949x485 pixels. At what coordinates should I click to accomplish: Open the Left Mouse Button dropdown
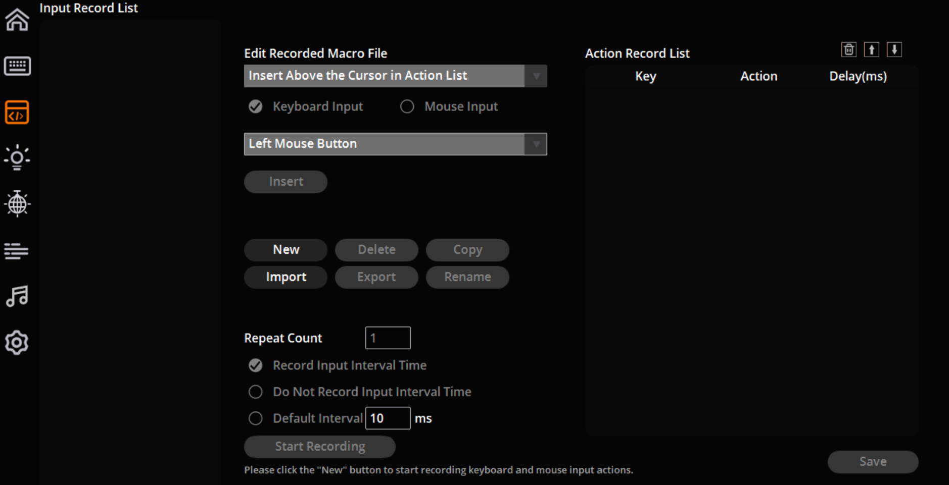(536, 144)
